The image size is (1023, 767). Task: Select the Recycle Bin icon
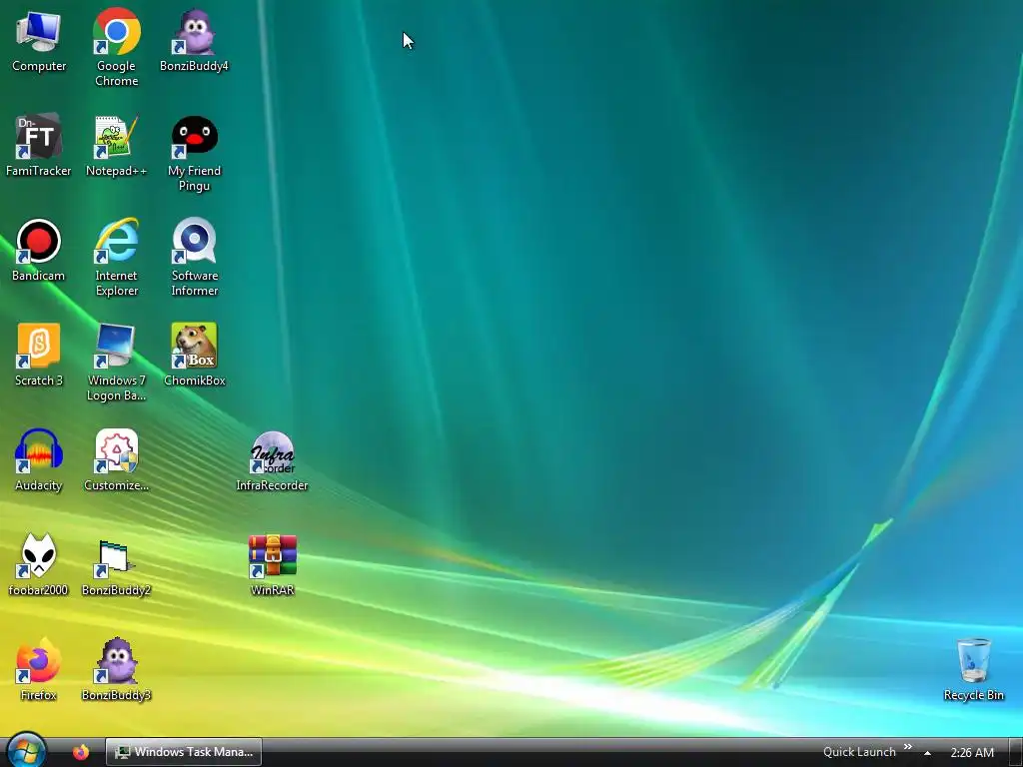973,670
